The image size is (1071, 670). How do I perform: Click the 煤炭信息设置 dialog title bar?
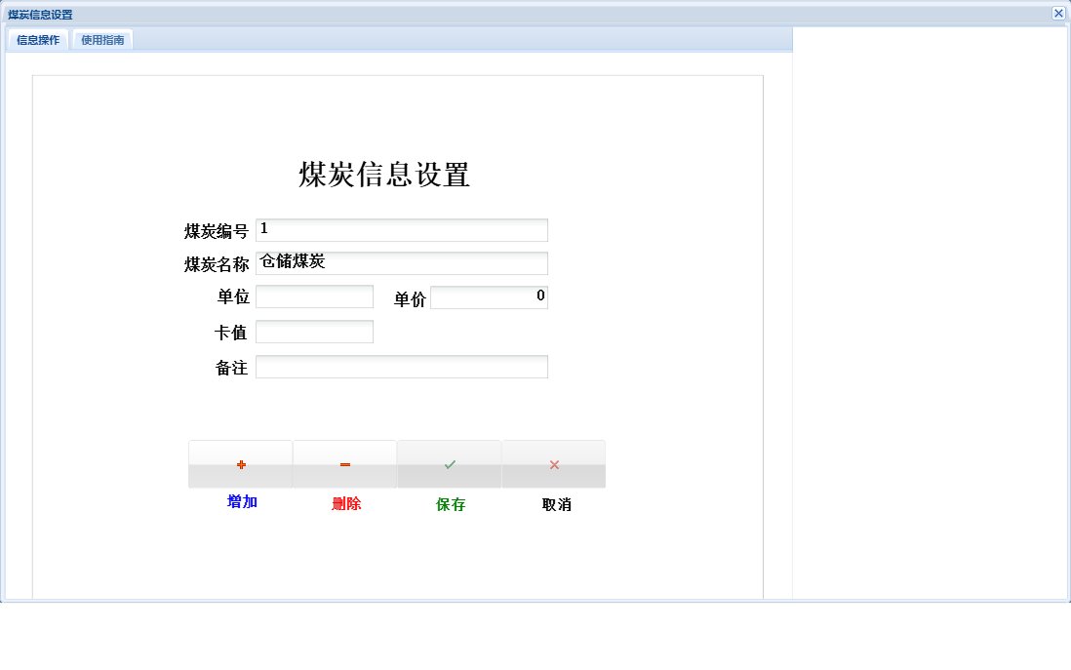(488, 13)
